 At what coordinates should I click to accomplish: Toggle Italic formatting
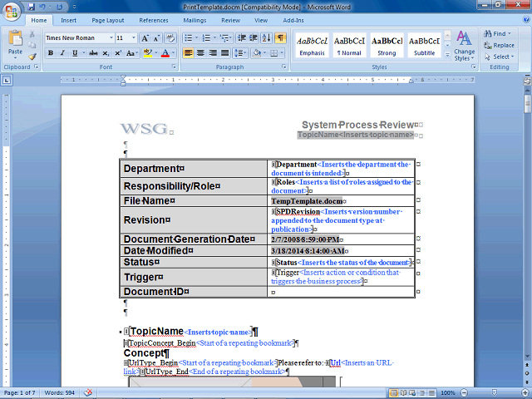click(x=62, y=53)
